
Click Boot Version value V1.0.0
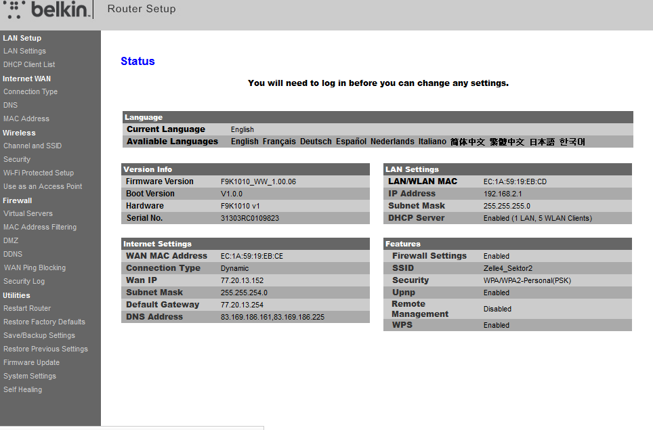(232, 194)
